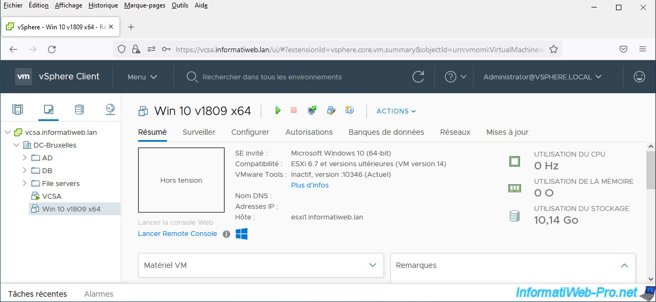Expand the Matériel VM panel
The width and height of the screenshot is (656, 302).
point(373,265)
